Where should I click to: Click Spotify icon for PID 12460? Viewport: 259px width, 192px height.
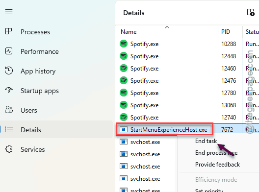[124, 68]
